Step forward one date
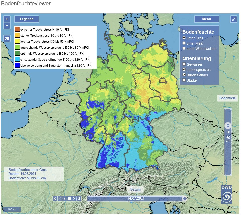Image resolution: width=241 pixels, height=215 pixels. (x=74, y=198)
